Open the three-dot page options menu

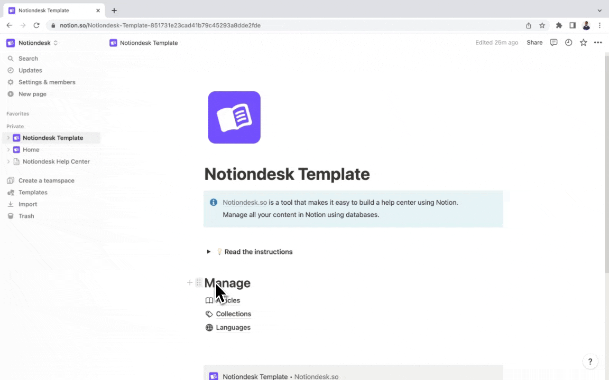tap(598, 43)
